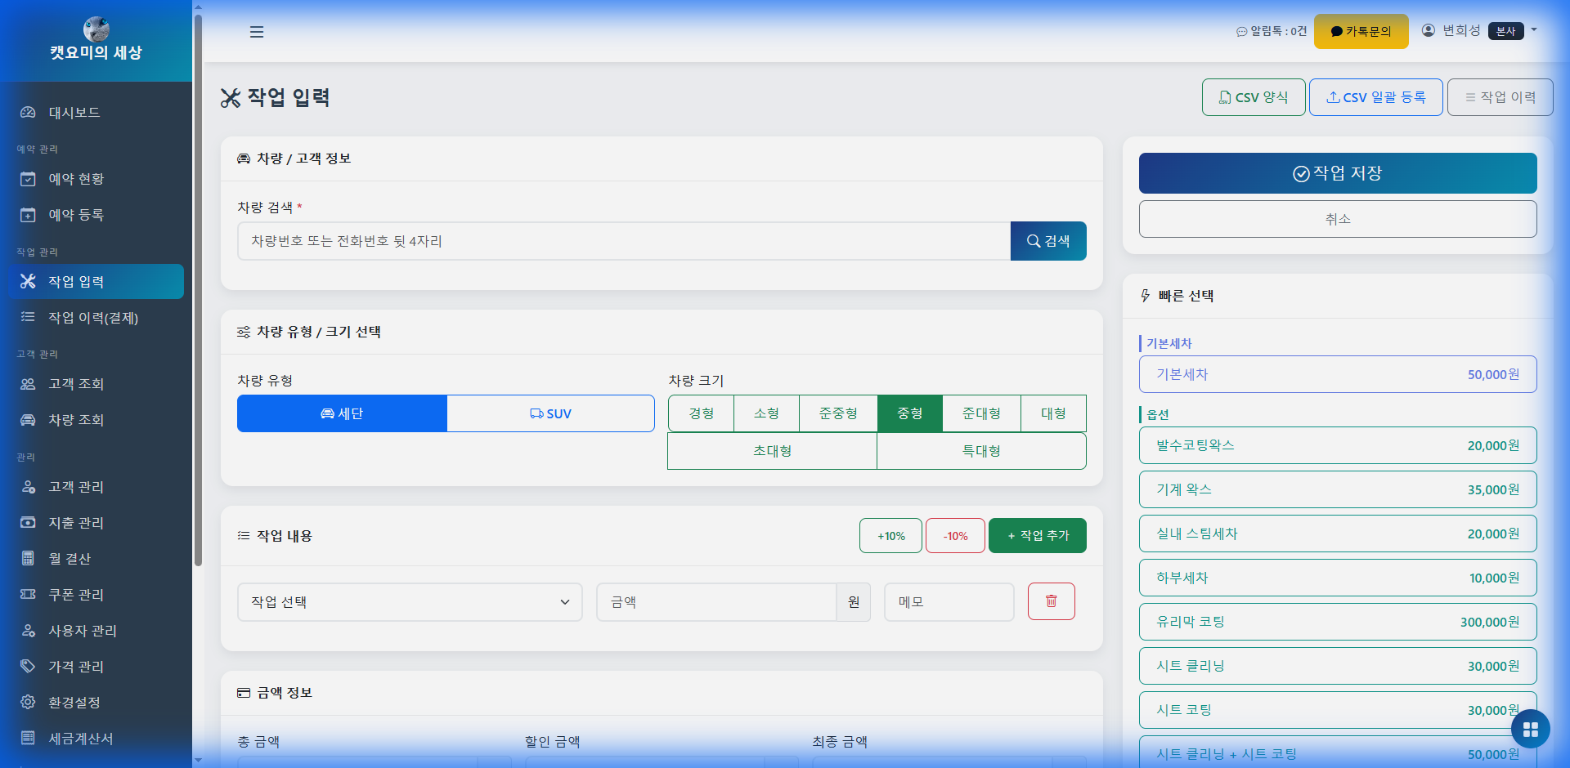
Task: Click the CSV 일괄 등록 button
Action: click(x=1376, y=97)
